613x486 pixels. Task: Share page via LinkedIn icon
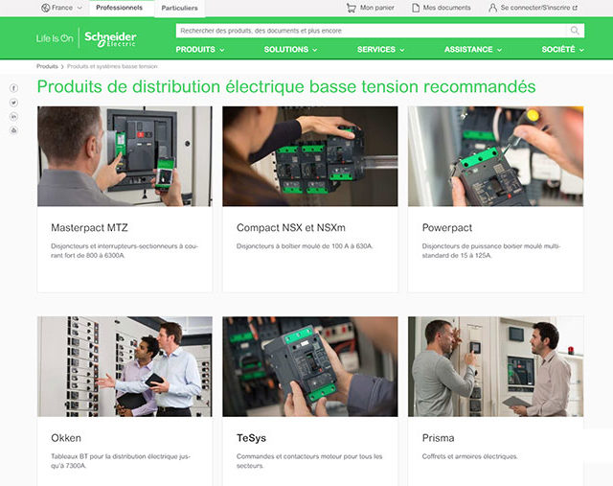click(13, 117)
